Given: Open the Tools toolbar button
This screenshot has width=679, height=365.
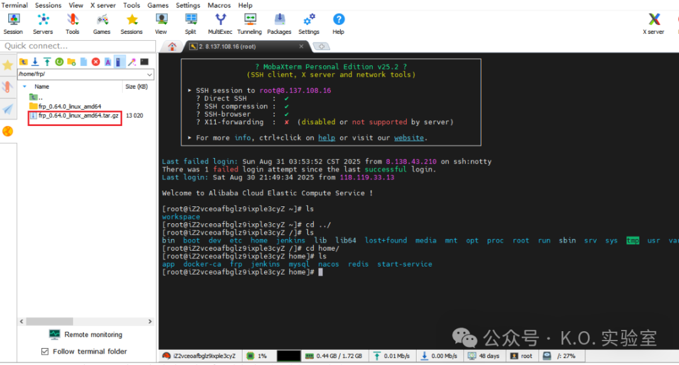Looking at the screenshot, I should click(x=72, y=24).
